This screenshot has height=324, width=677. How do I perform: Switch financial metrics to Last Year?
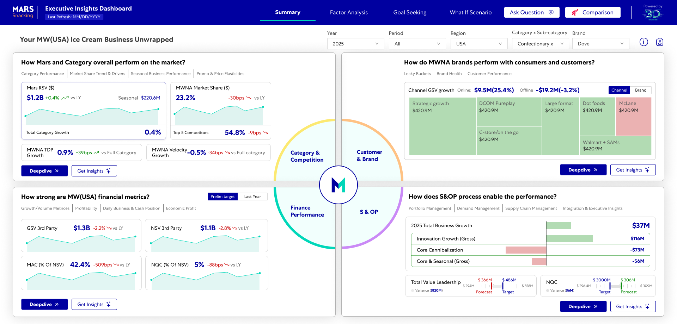[x=252, y=197]
